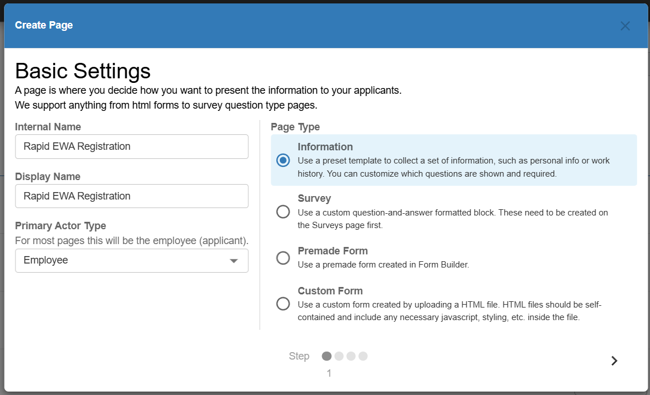The image size is (650, 395).
Task: Enable the Custom Form radio button
Action: [283, 304]
